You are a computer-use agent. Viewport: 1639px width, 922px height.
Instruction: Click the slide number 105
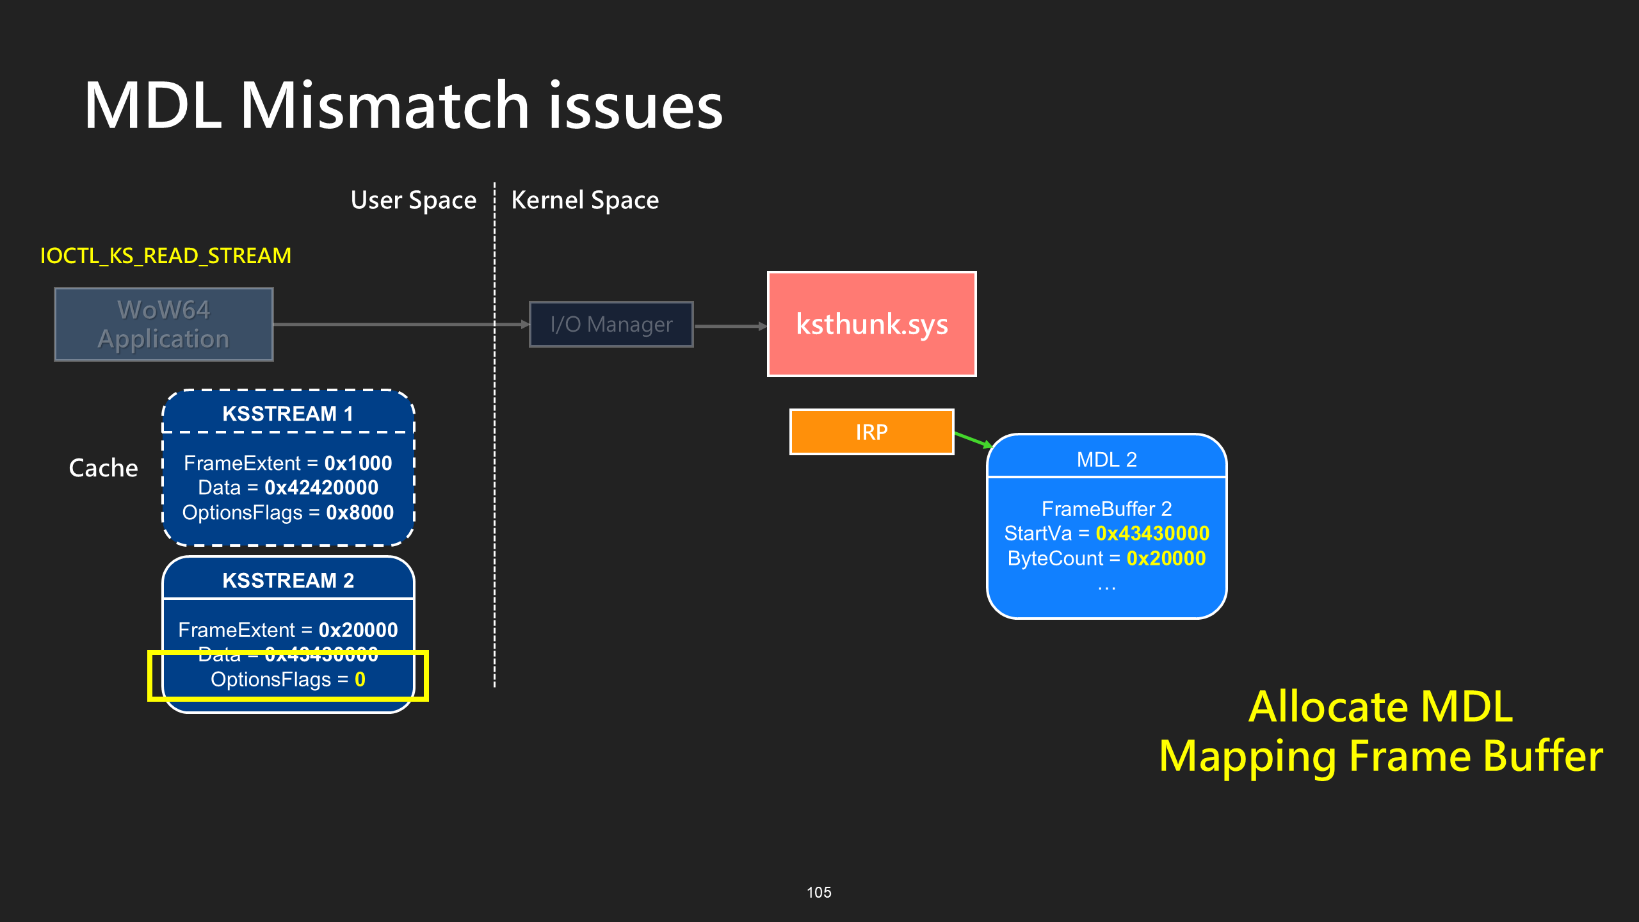pos(819,893)
